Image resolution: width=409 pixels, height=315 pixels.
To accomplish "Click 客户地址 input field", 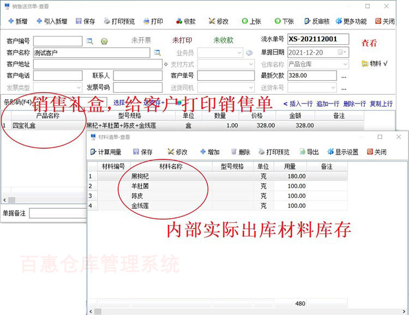I will [98, 64].
